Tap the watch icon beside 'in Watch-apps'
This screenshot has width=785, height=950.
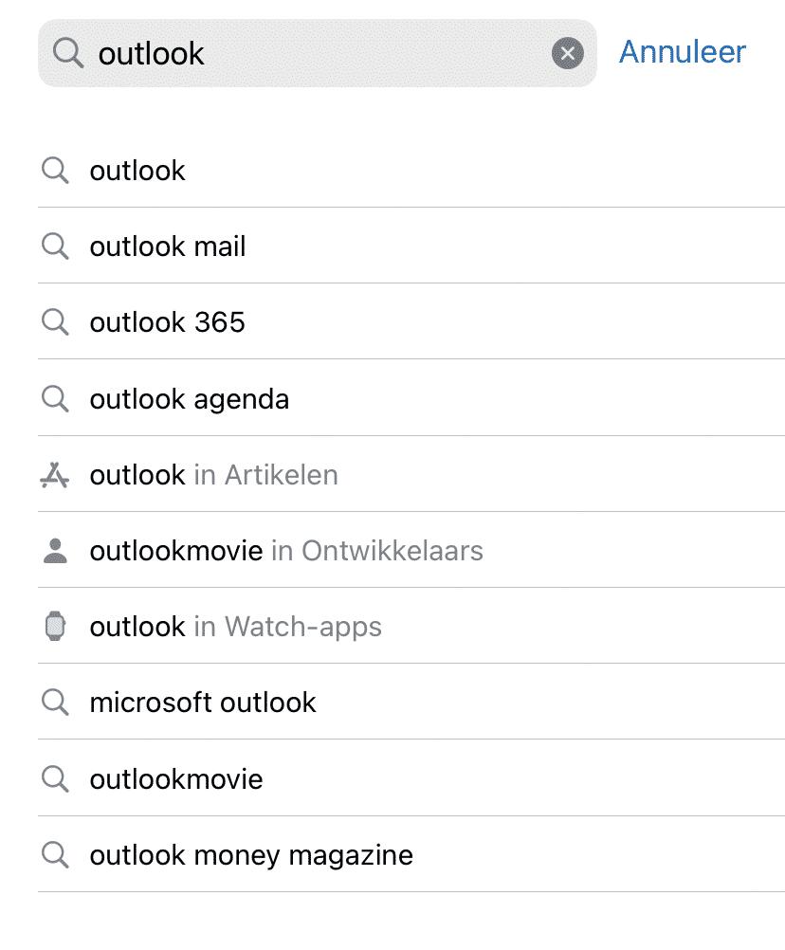(55, 627)
